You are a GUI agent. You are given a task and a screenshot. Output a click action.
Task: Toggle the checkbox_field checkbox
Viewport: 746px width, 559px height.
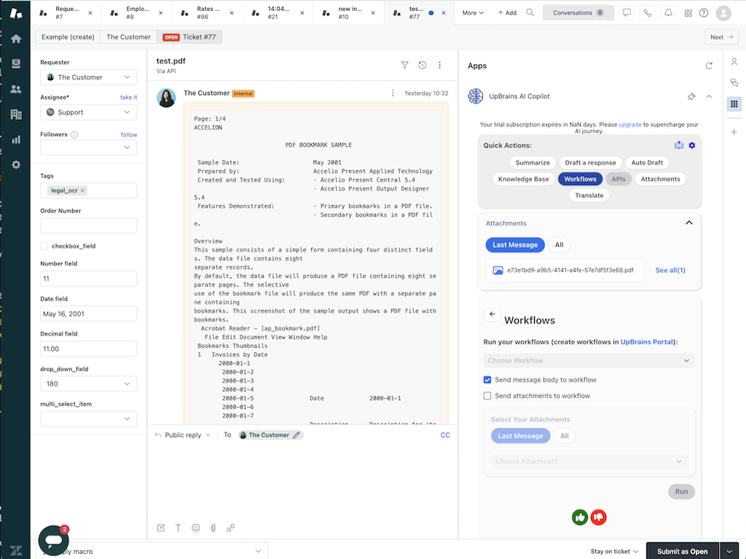(x=44, y=246)
